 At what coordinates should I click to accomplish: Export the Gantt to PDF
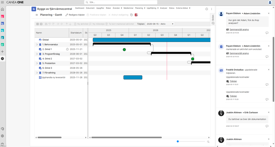136,15
